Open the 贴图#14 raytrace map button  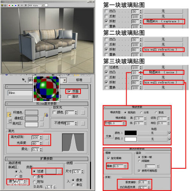pyautogui.click(x=164, y=22)
